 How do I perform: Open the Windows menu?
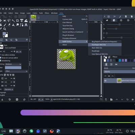pos(54,13)
